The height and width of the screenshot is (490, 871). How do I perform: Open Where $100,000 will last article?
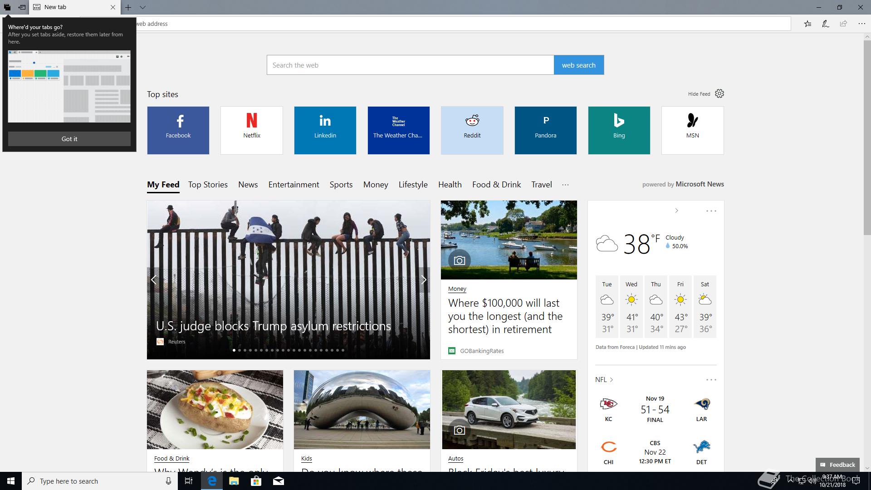(x=505, y=316)
